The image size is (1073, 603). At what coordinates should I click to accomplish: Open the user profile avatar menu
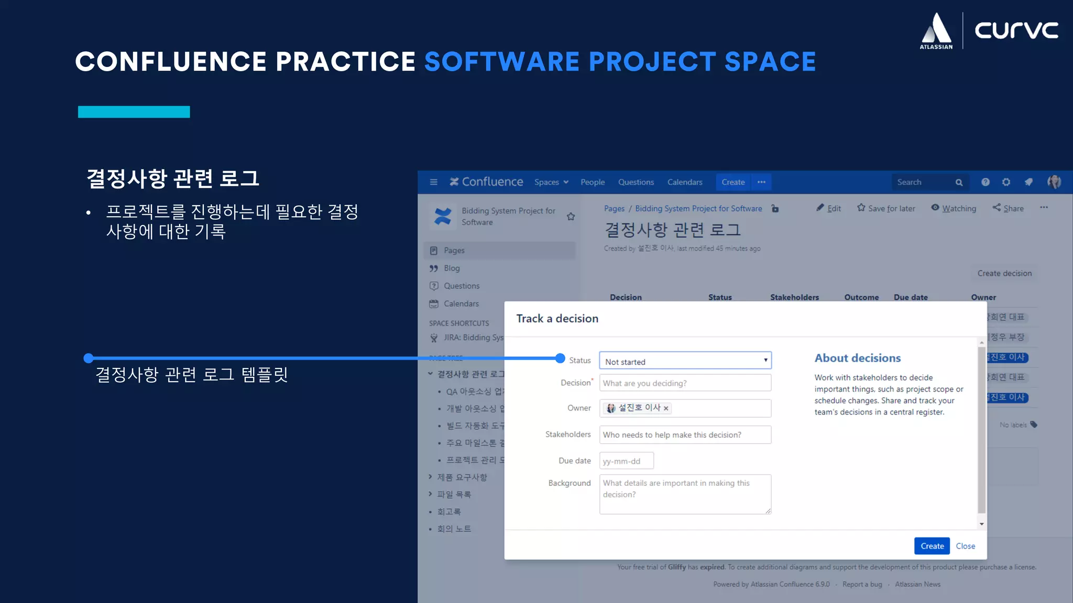coord(1054,182)
